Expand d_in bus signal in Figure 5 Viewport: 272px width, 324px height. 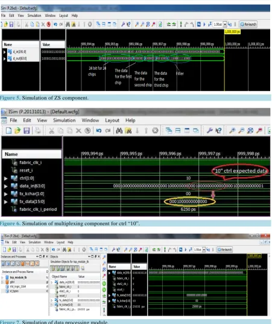4,52
